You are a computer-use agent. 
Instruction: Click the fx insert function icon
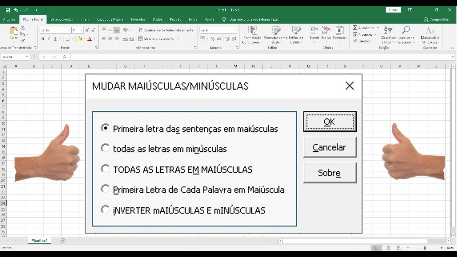pos(65,57)
